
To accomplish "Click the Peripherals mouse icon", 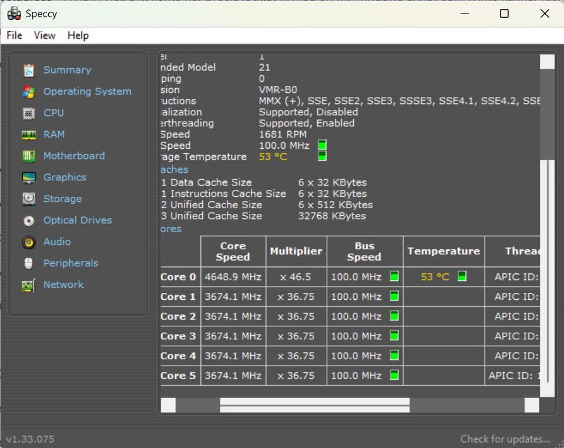I will (x=29, y=263).
